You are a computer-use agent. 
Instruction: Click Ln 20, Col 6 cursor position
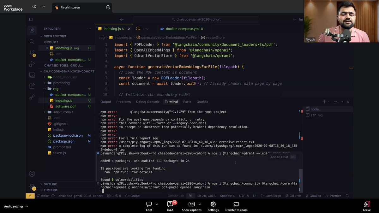pyautogui.click(x=207, y=196)
